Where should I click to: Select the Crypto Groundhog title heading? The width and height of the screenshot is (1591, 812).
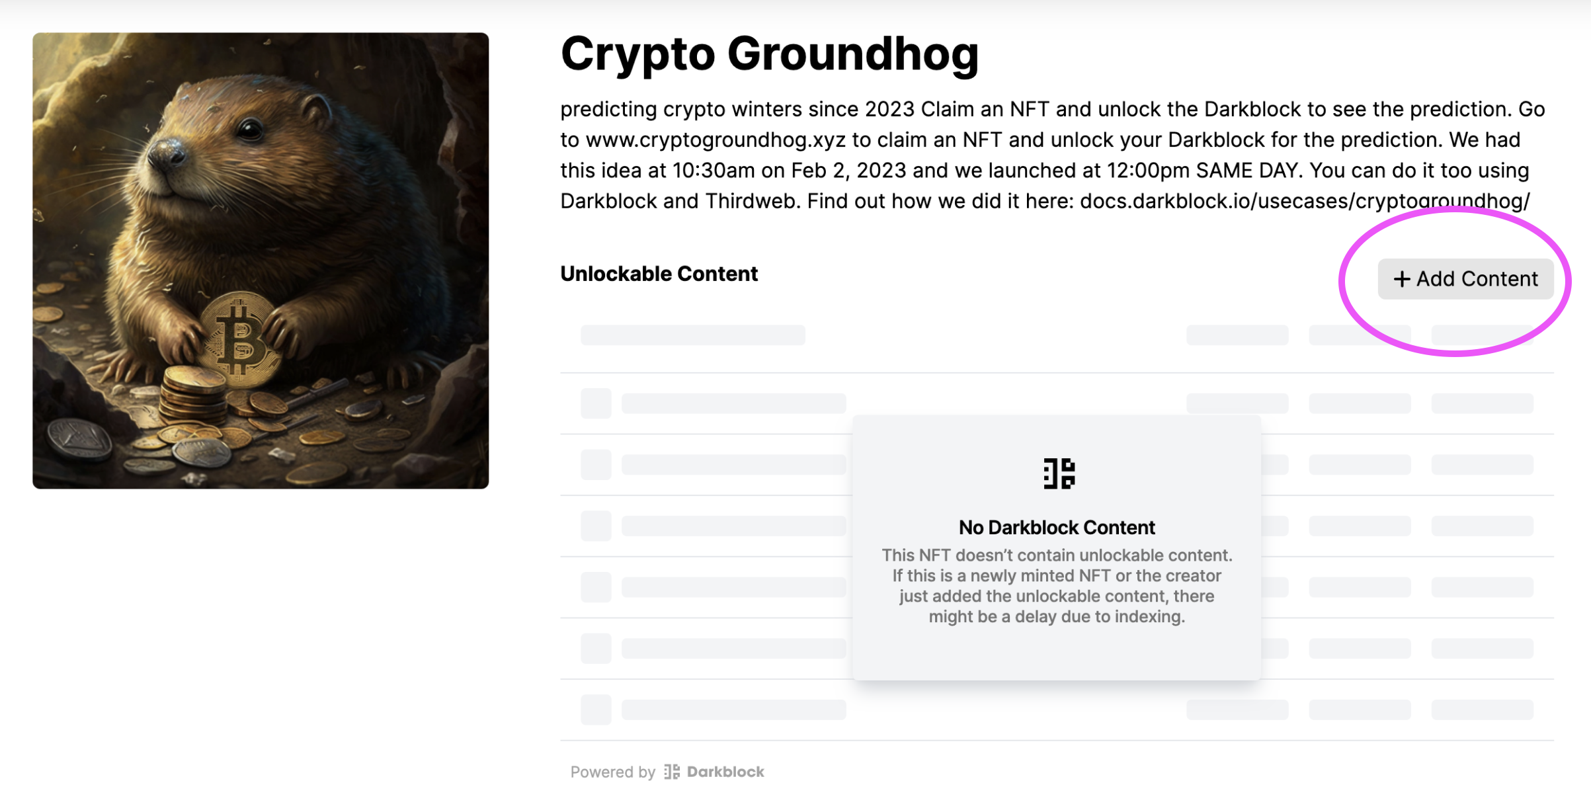[x=770, y=54]
